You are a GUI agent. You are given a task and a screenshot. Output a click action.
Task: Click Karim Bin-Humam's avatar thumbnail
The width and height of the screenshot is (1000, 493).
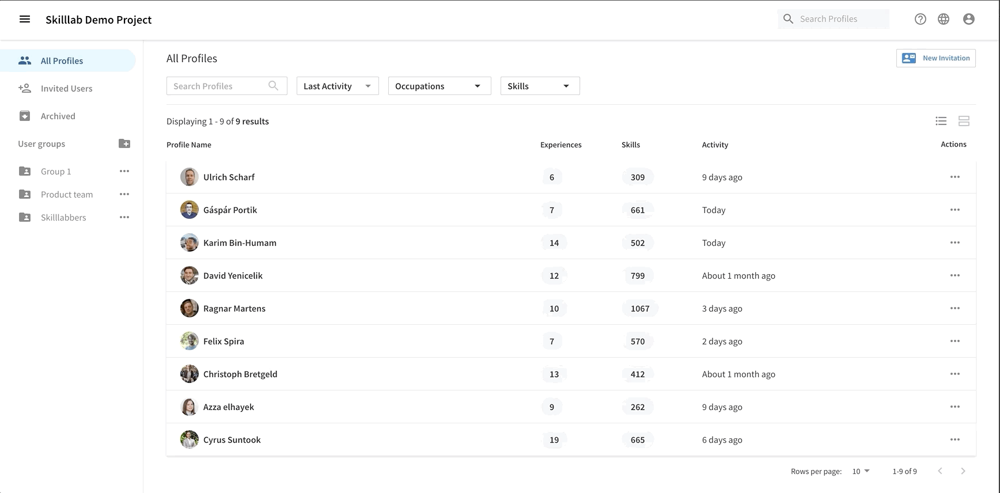tap(190, 242)
